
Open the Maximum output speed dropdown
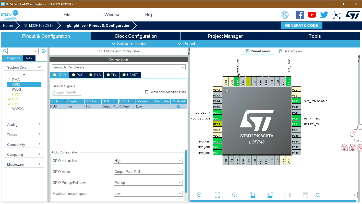click(148, 194)
